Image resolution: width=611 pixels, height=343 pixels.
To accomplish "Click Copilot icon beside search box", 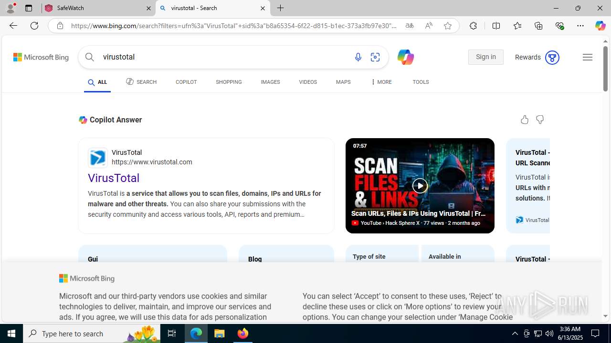I will click(x=405, y=57).
